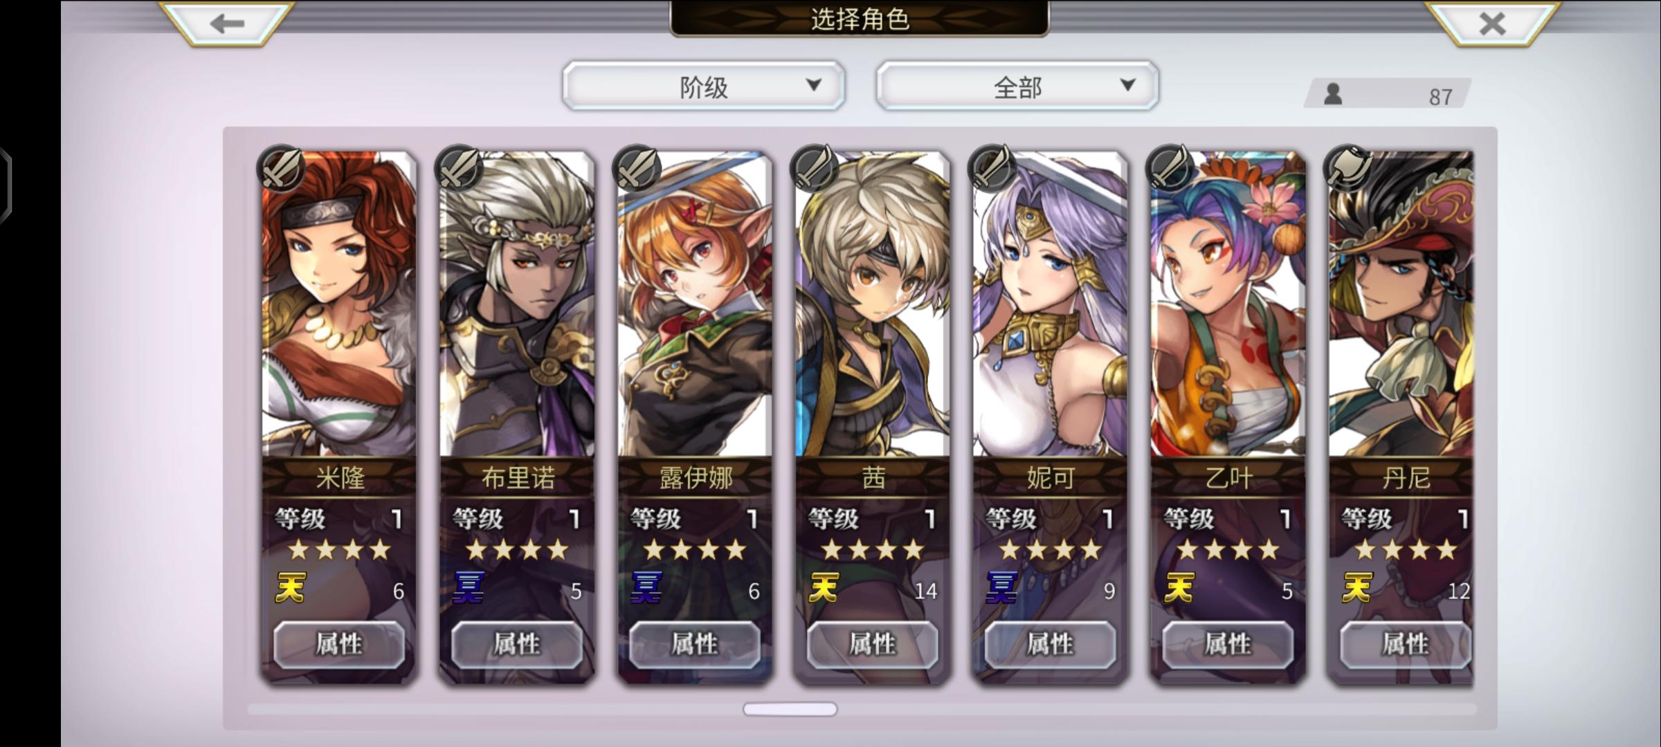Click the 天 element icon on 乙叶's card
Screen dimensions: 1661x747
[x=1180, y=589]
